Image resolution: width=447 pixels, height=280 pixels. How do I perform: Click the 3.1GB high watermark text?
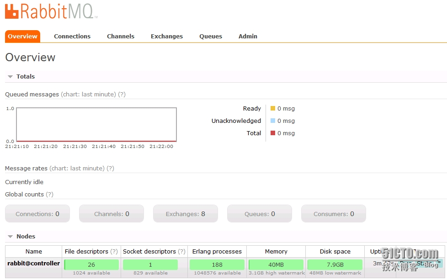(x=277, y=273)
